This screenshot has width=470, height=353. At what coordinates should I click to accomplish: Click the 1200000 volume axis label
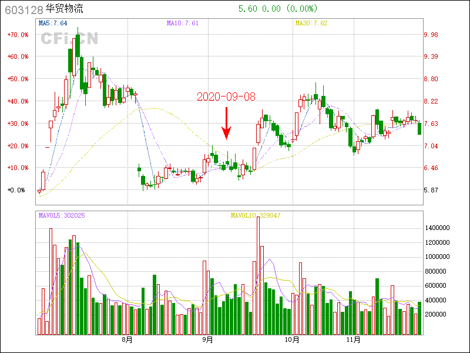click(437, 242)
